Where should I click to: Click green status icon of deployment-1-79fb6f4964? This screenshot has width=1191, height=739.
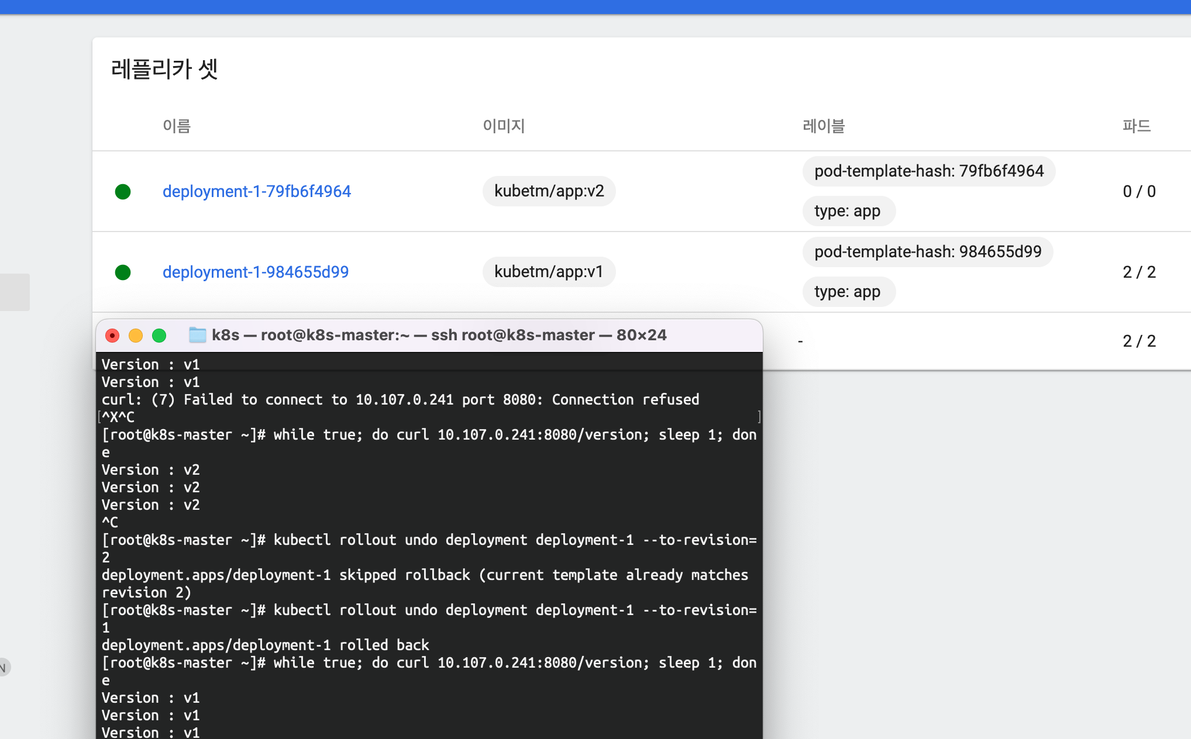pos(123,192)
